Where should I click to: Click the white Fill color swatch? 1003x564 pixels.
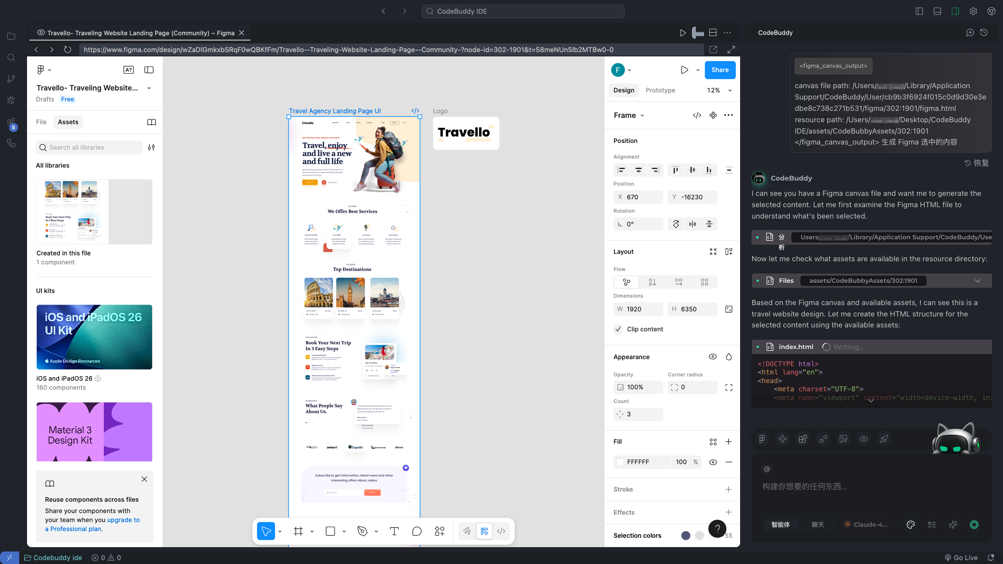point(620,462)
